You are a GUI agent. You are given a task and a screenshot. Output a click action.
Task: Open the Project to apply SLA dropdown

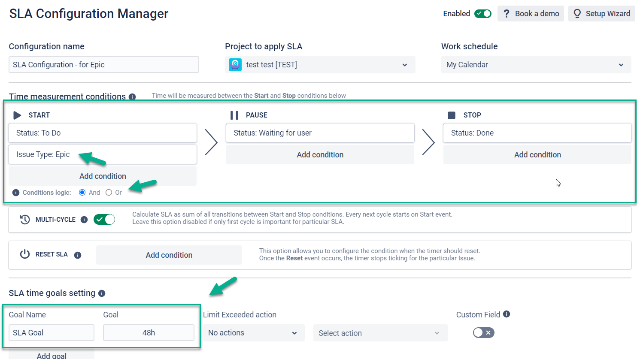click(x=320, y=65)
